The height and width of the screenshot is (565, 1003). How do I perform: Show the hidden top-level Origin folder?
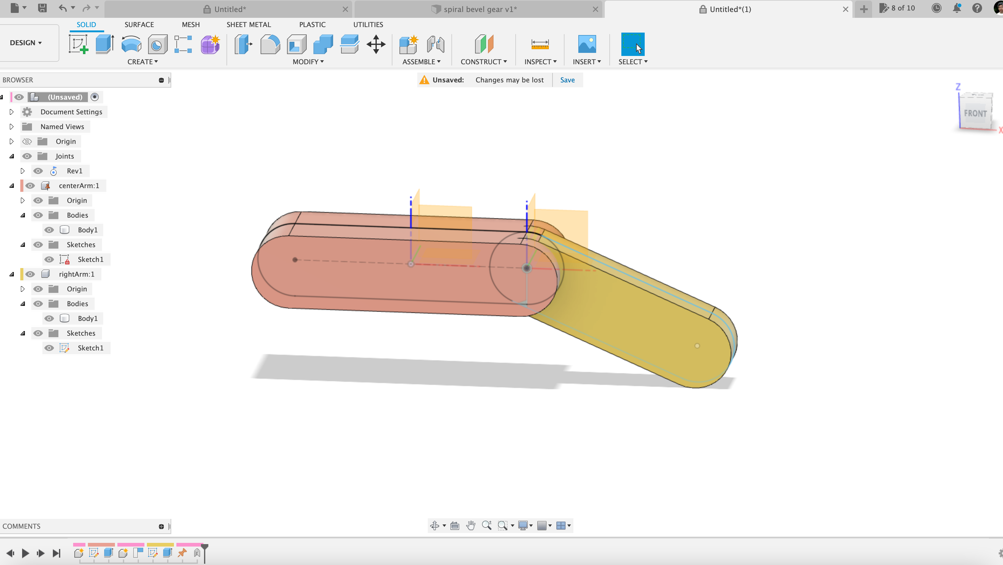(x=27, y=141)
